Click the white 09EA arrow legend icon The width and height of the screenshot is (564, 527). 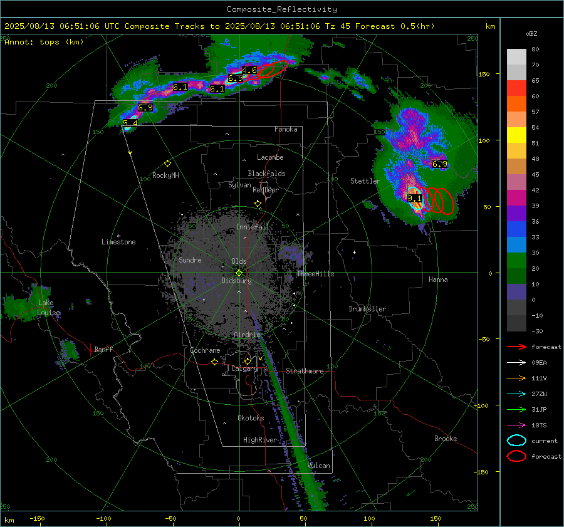coord(516,363)
